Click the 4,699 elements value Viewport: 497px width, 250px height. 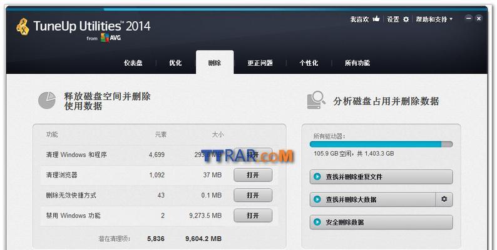click(156, 155)
